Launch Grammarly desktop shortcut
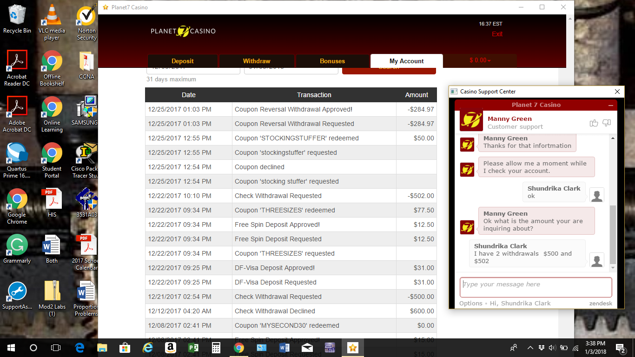This screenshot has height=357, width=635. (17, 249)
